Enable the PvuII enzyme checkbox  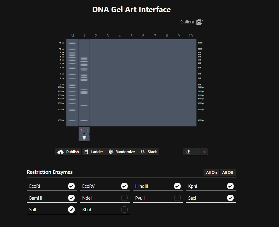pyautogui.click(x=177, y=198)
